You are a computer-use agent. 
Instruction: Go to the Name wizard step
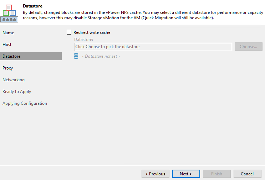8,32
